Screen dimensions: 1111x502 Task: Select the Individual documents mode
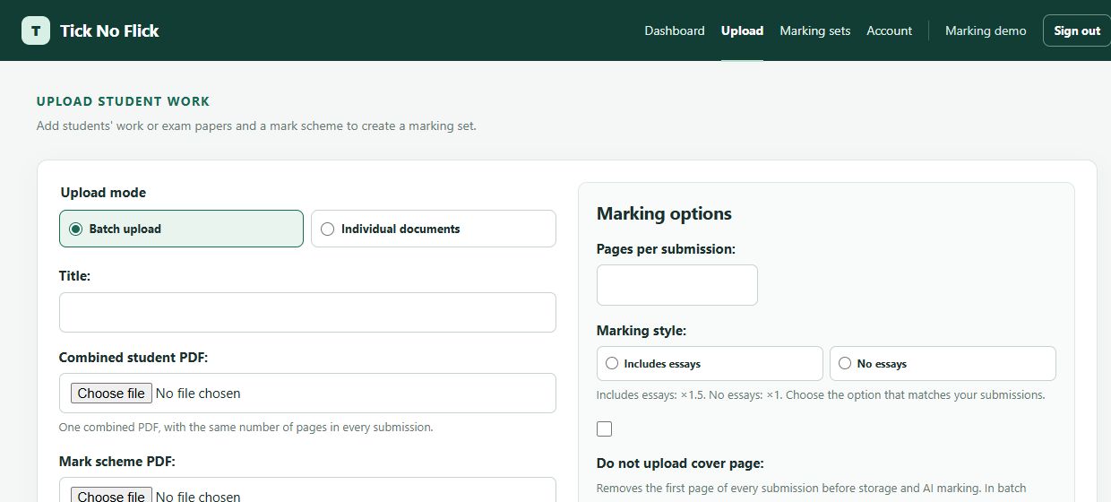coord(433,229)
